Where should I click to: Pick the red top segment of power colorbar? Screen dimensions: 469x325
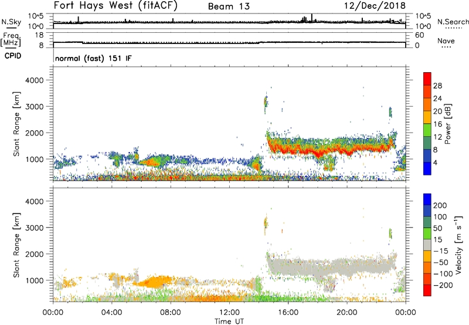[x=427, y=79]
